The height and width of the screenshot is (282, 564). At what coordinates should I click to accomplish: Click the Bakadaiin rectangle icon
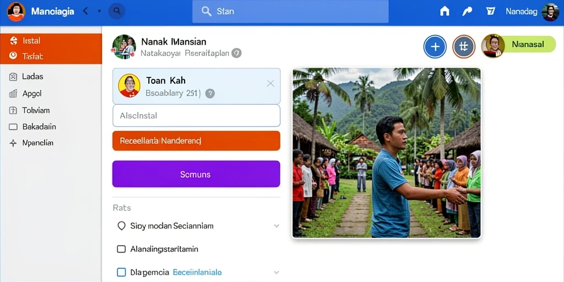coord(13,127)
